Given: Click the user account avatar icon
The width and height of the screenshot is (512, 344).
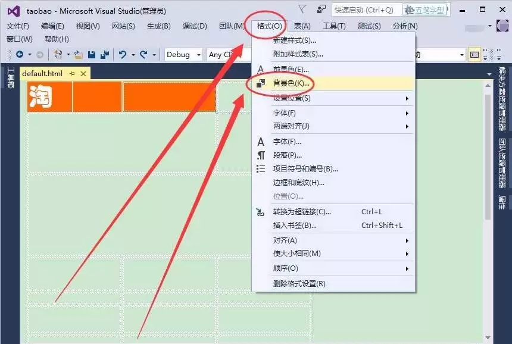Looking at the screenshot, I should point(503,26).
